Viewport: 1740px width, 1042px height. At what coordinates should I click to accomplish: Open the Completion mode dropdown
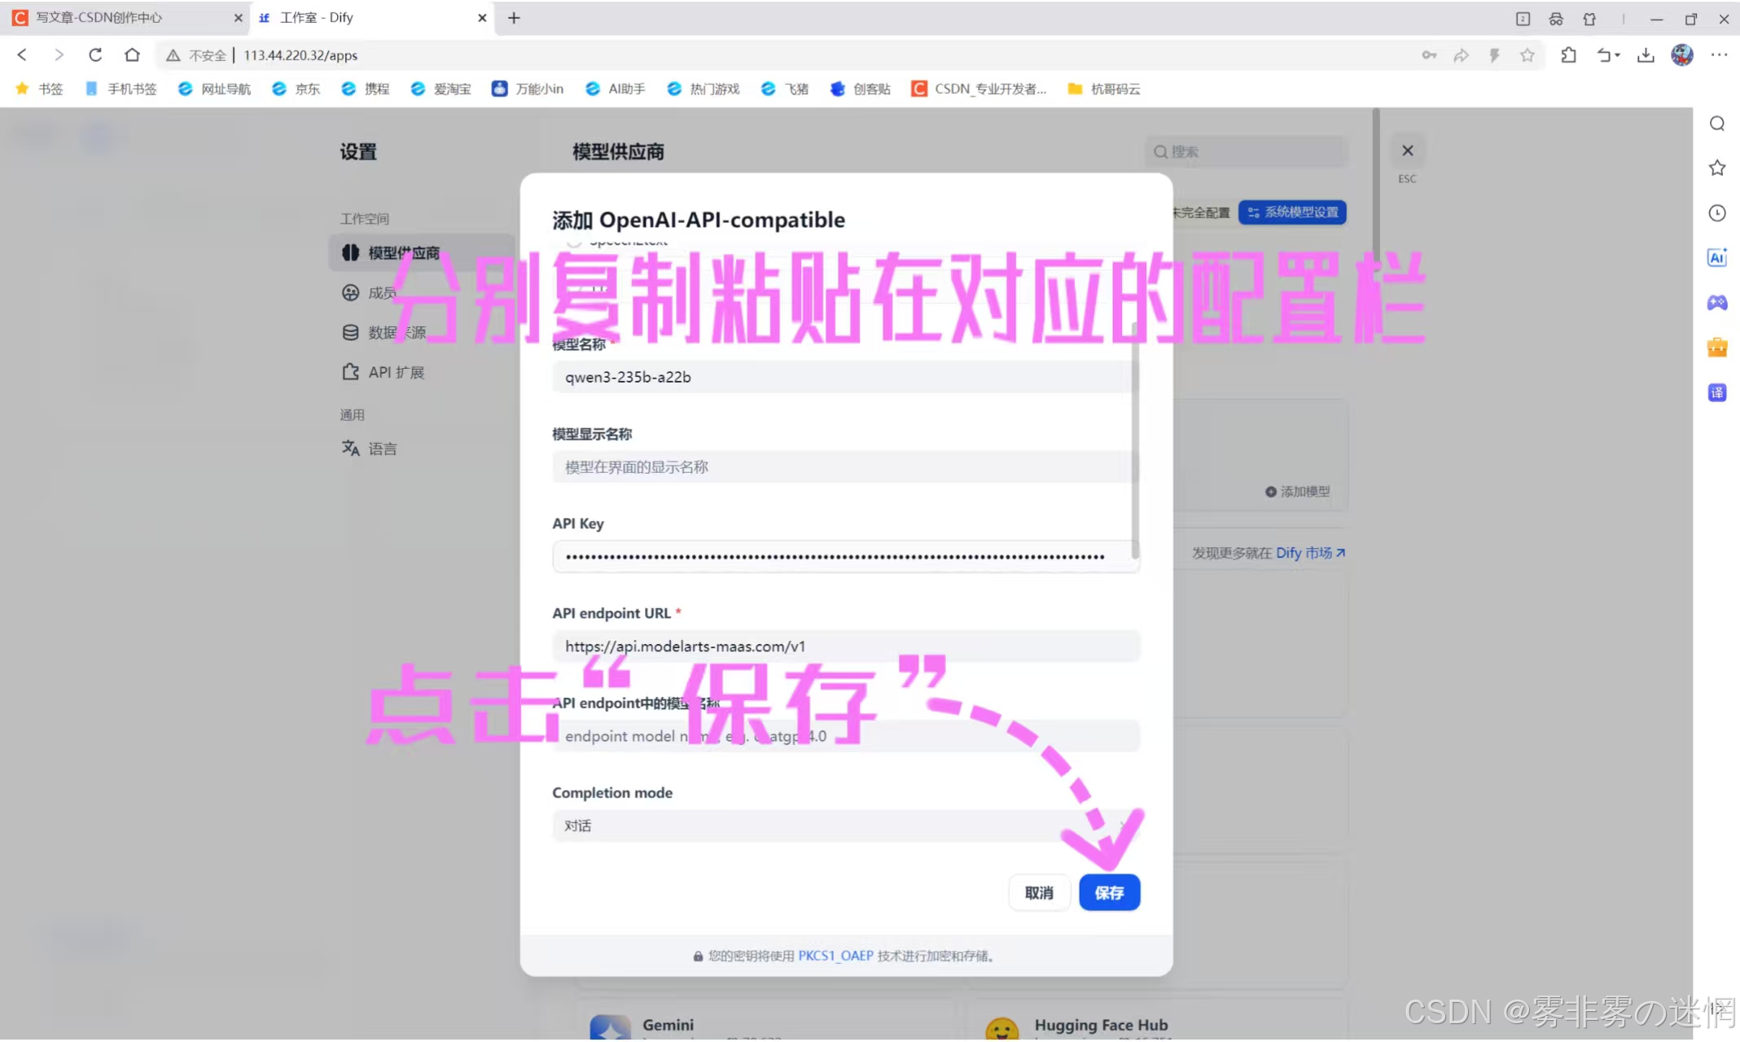[845, 825]
